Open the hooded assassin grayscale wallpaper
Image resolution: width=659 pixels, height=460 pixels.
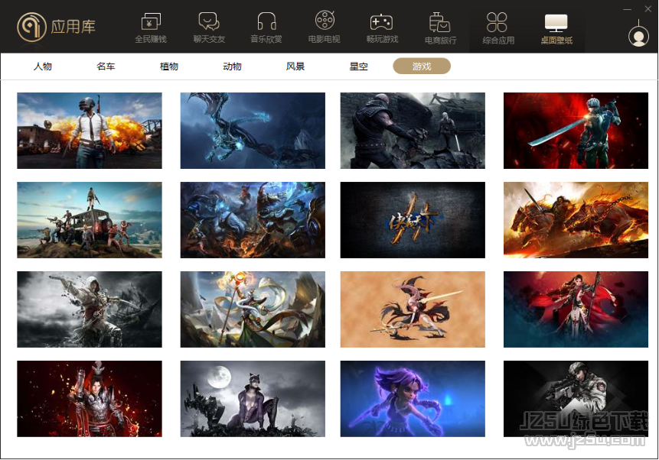coord(90,309)
